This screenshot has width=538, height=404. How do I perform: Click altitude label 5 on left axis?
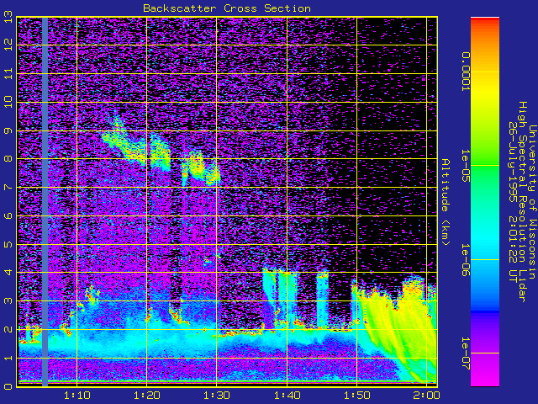8,244
